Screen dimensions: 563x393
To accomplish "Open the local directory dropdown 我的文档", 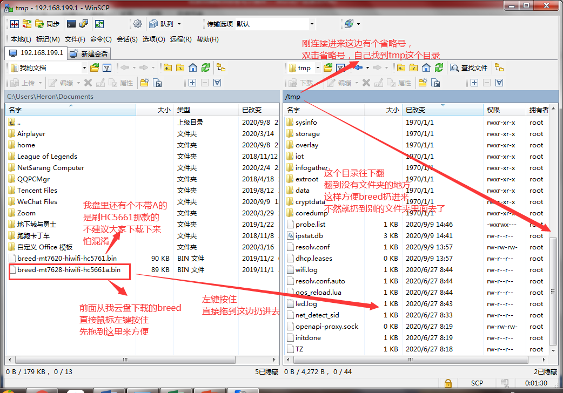I will tap(49, 67).
